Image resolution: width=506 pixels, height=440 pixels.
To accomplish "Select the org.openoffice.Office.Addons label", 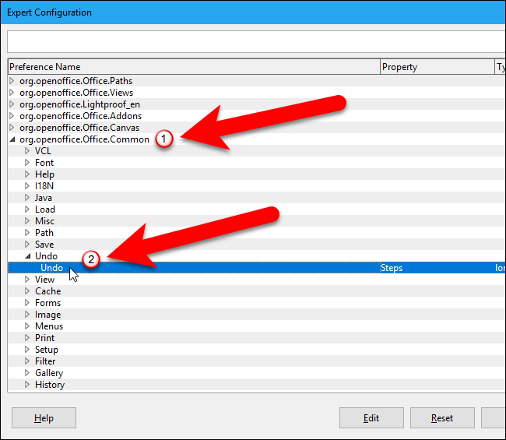I will [x=81, y=116].
